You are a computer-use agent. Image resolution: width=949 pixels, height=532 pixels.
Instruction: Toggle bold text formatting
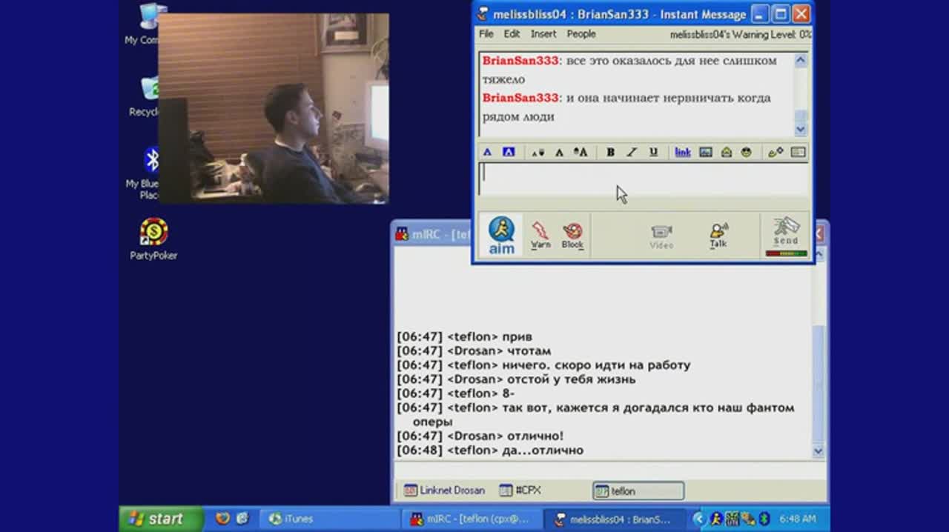pos(610,152)
